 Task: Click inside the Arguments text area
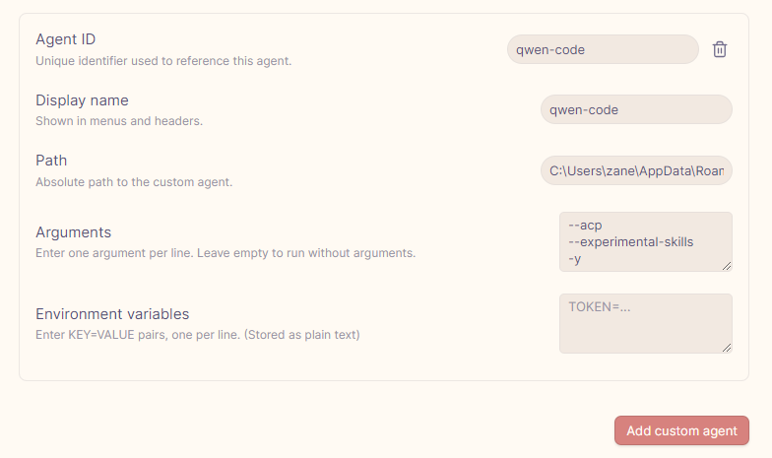click(x=645, y=241)
